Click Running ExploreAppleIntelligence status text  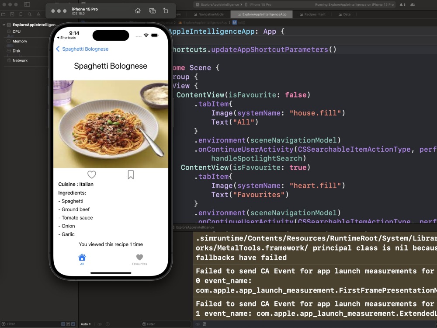tap(354, 4)
